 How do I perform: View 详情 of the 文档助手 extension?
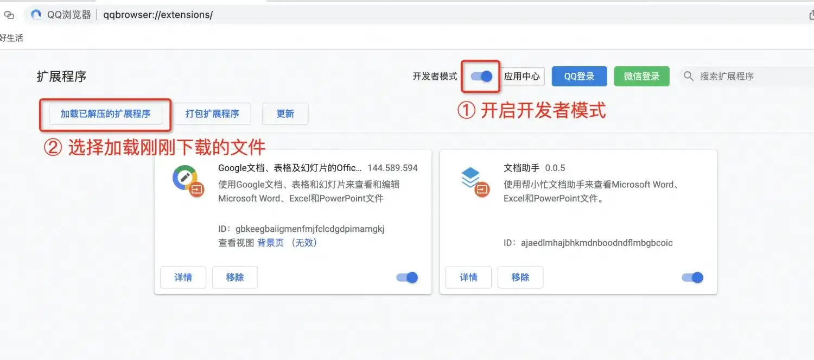tap(468, 277)
